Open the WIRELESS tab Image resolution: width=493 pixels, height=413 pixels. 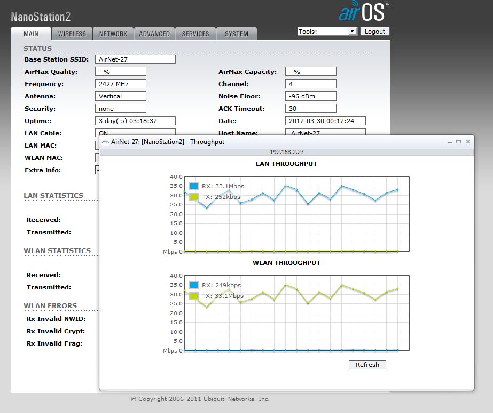(72, 34)
